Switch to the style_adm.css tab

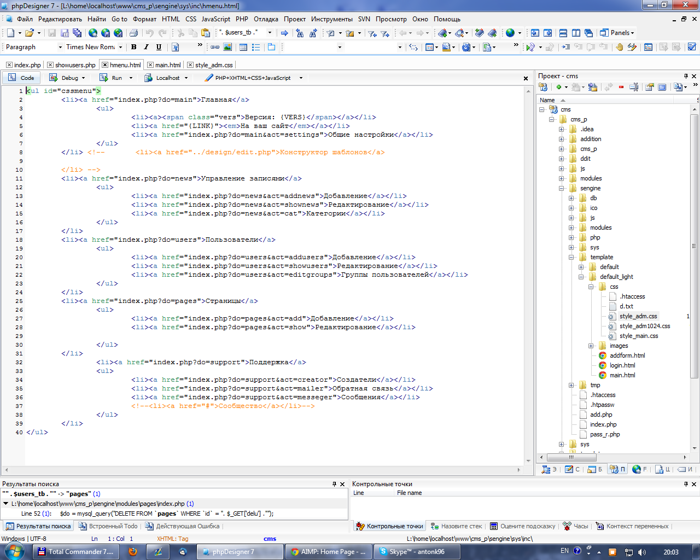(x=213, y=65)
